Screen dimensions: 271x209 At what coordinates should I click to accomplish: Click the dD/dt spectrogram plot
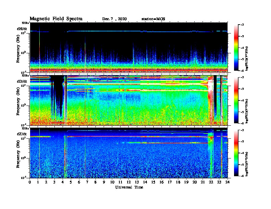point(129,100)
